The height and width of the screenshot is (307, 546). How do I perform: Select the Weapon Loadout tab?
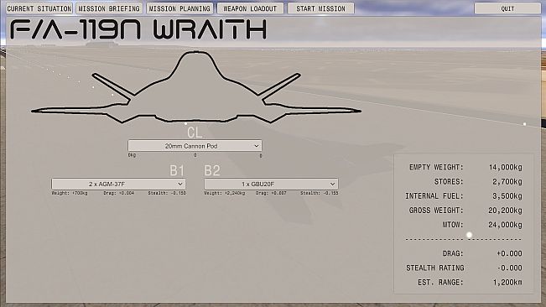(x=250, y=8)
